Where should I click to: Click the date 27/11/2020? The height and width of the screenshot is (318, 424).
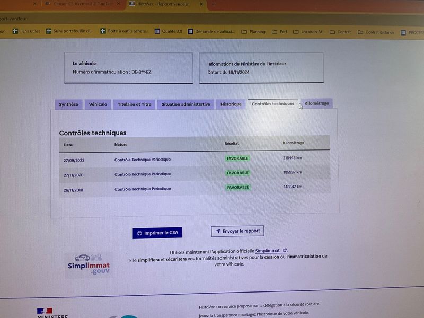pos(73,175)
